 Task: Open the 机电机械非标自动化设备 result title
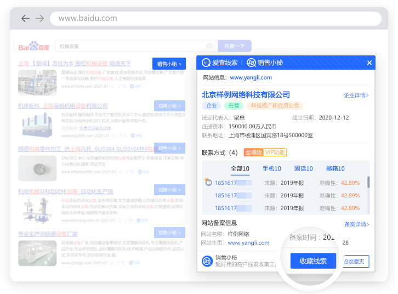(65, 191)
